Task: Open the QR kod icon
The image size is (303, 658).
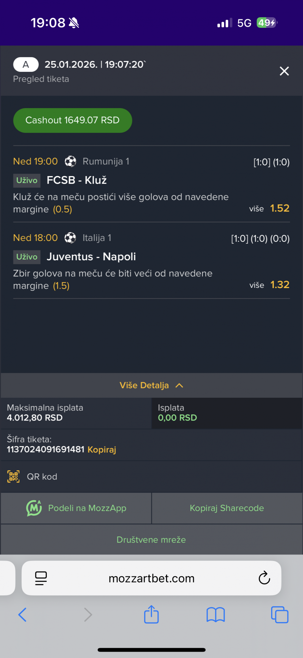Action: point(14,477)
